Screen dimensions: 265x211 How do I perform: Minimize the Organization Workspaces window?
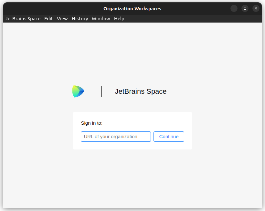[x=234, y=8]
